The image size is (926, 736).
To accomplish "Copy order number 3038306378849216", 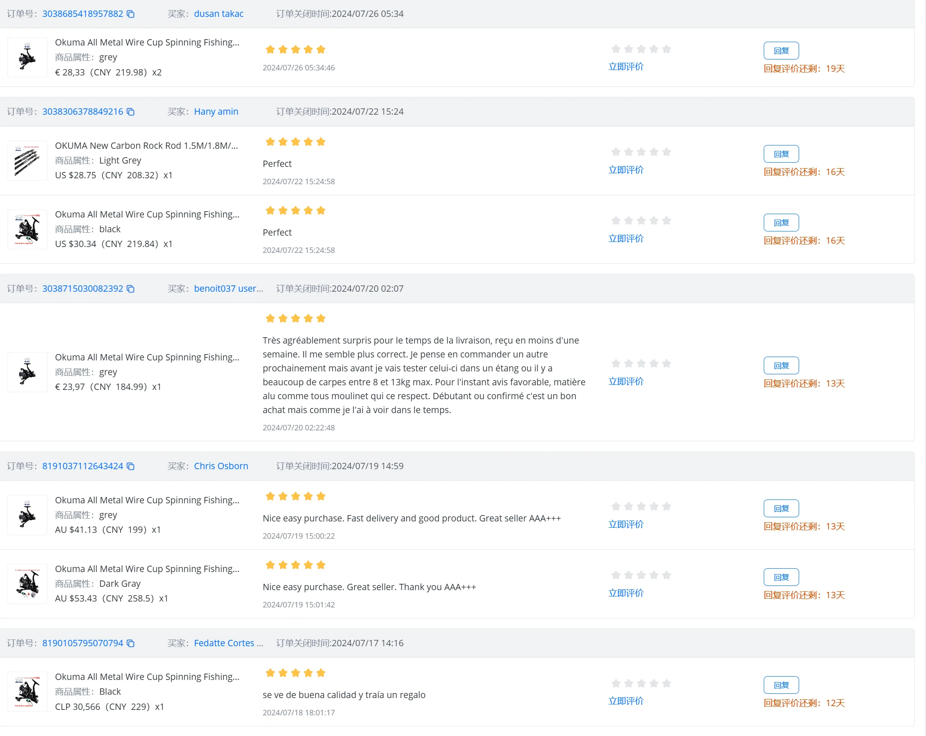I will tap(131, 112).
